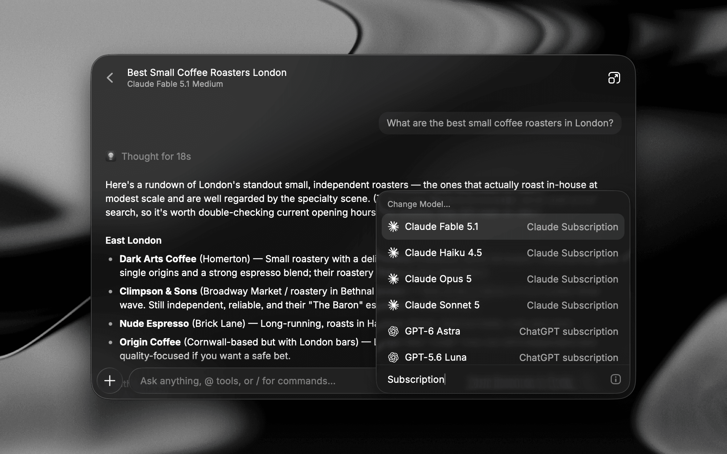Click the user question about coffee roasters
Image resolution: width=727 pixels, height=454 pixels.
coord(500,123)
